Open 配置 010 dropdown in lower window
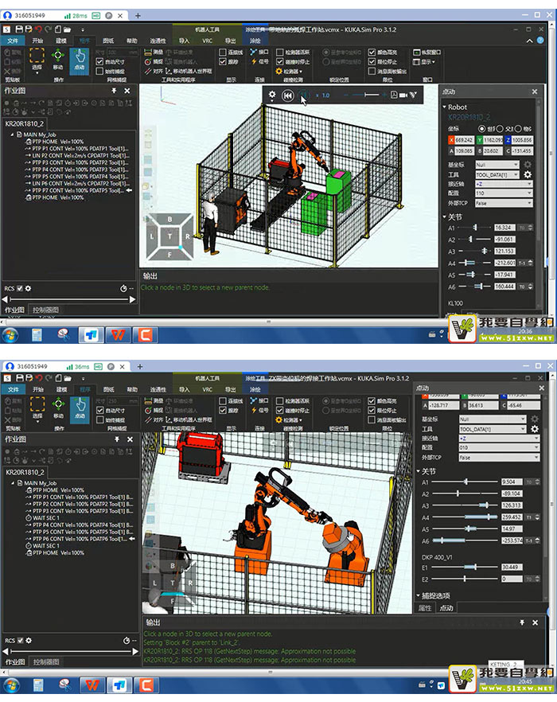 tap(499, 447)
